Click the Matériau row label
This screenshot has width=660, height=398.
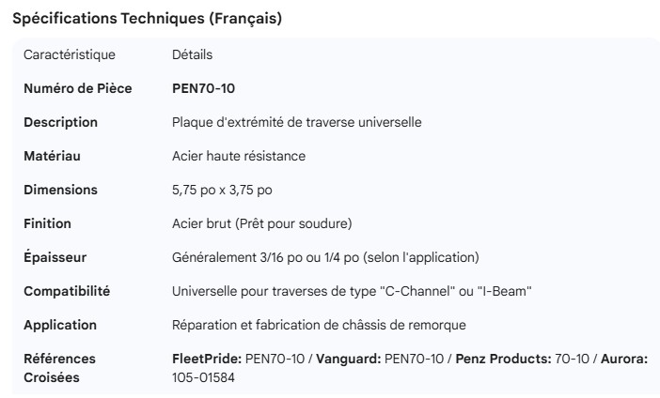(53, 156)
